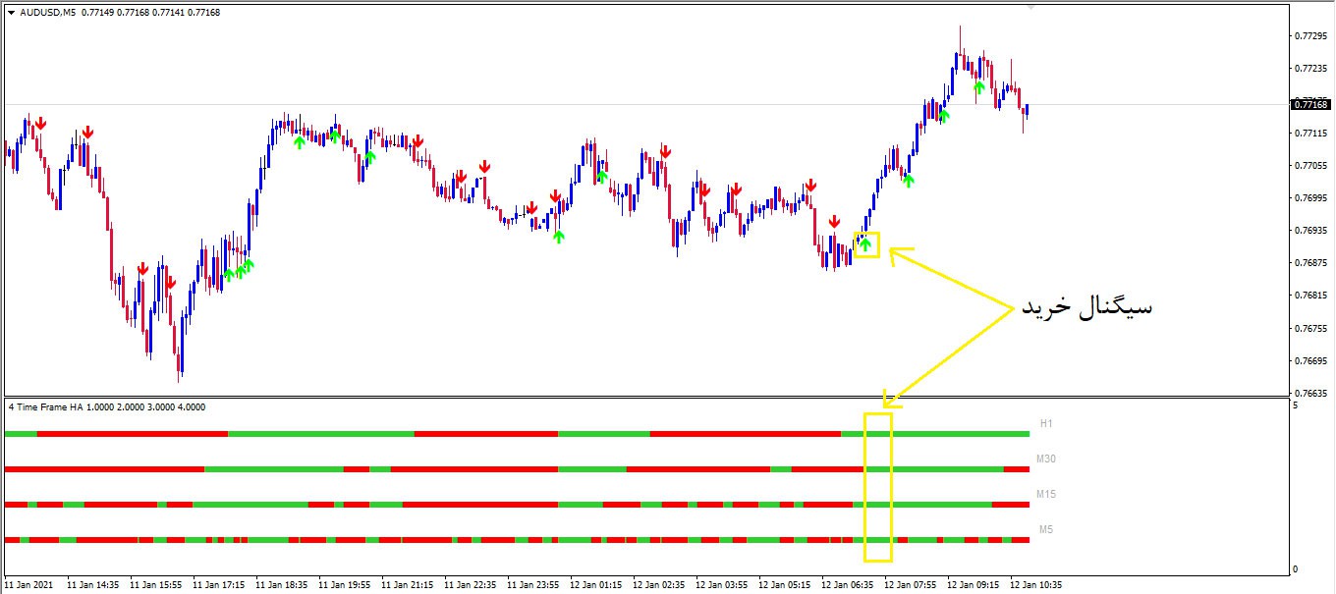The height and width of the screenshot is (594, 1336).
Task: Select the current price label 0.77168
Action: tap(1311, 104)
